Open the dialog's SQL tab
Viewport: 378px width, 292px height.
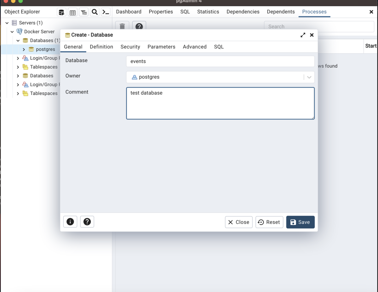click(x=219, y=47)
